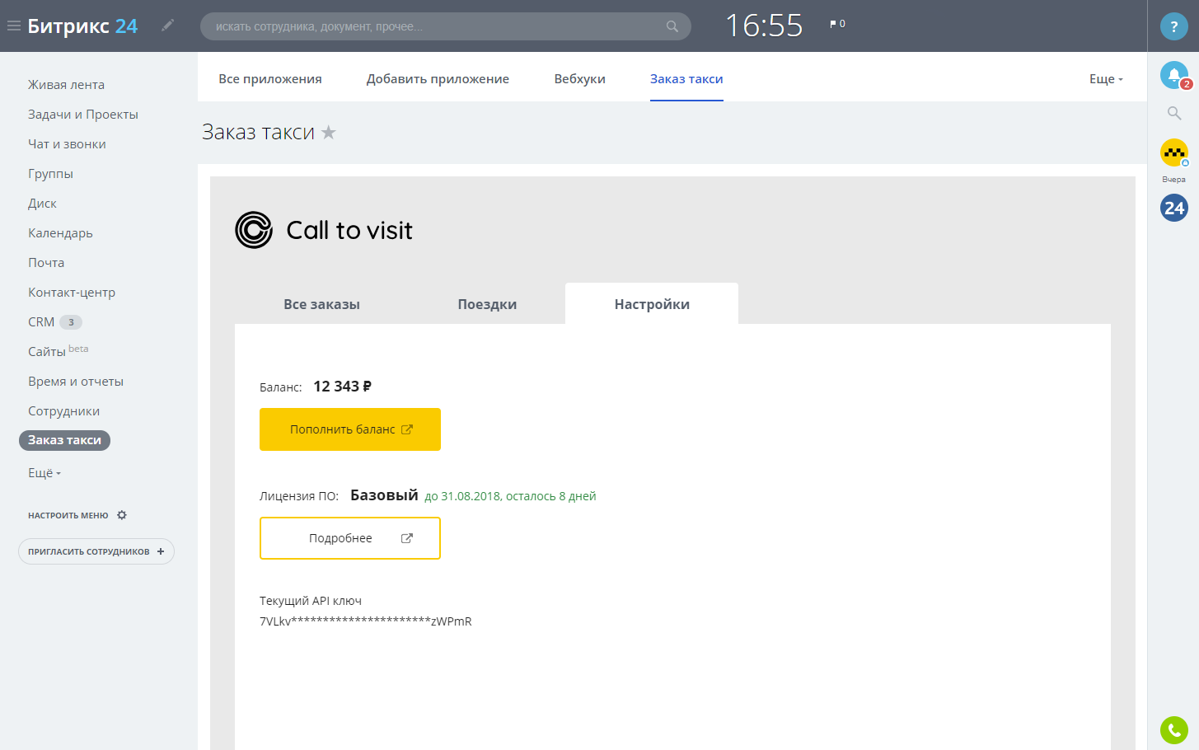The width and height of the screenshot is (1199, 750).
Task: Add page to favorites with star
Action: pyautogui.click(x=329, y=133)
